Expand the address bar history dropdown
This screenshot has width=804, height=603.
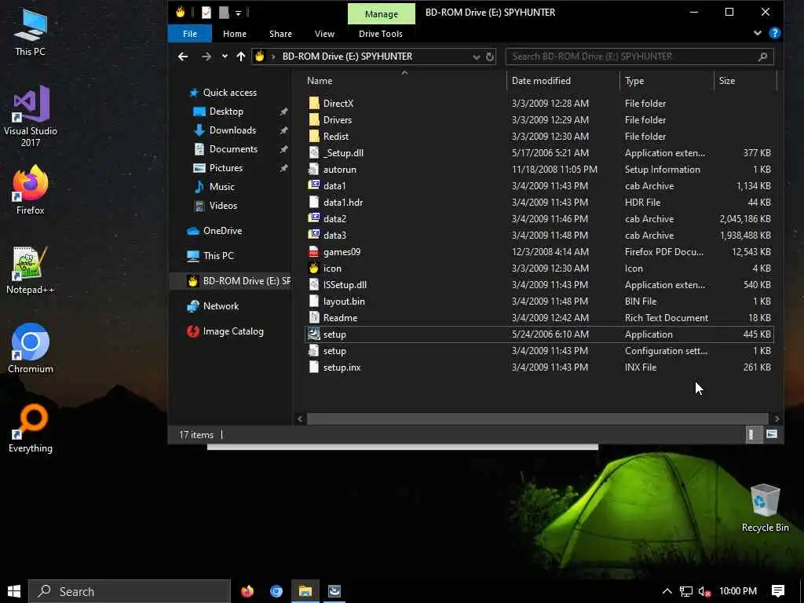477,57
